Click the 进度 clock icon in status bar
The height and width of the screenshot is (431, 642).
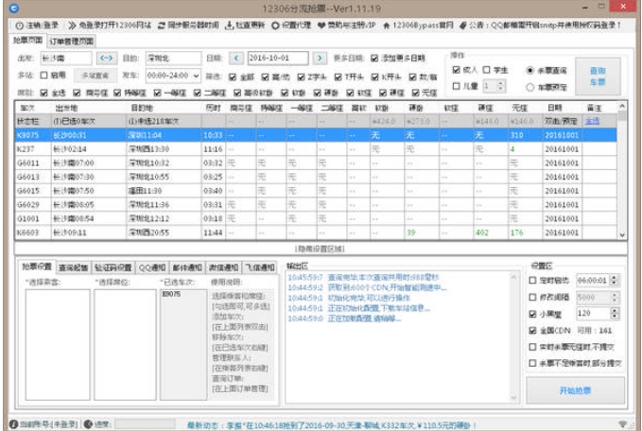point(88,424)
